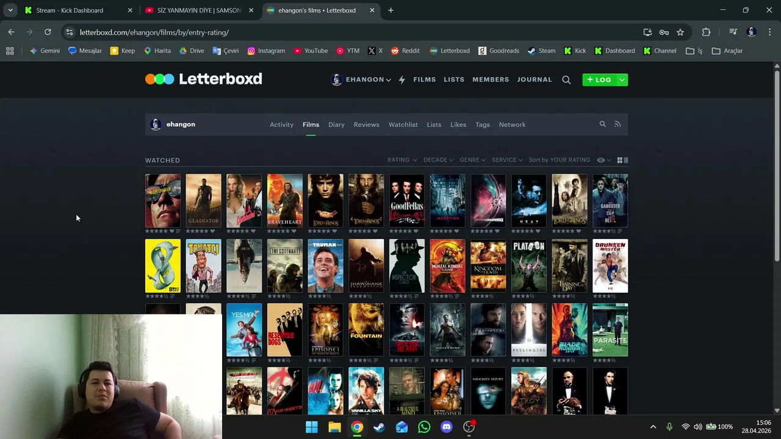Open the DECADE filter dropdown
Image resolution: width=781 pixels, height=439 pixels.
[x=438, y=160]
